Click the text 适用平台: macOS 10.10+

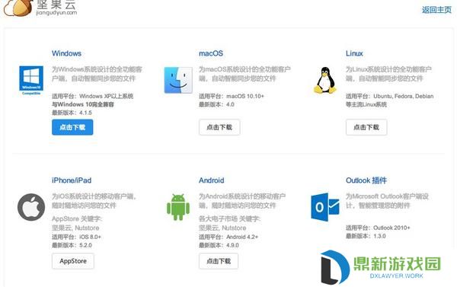point(231,96)
